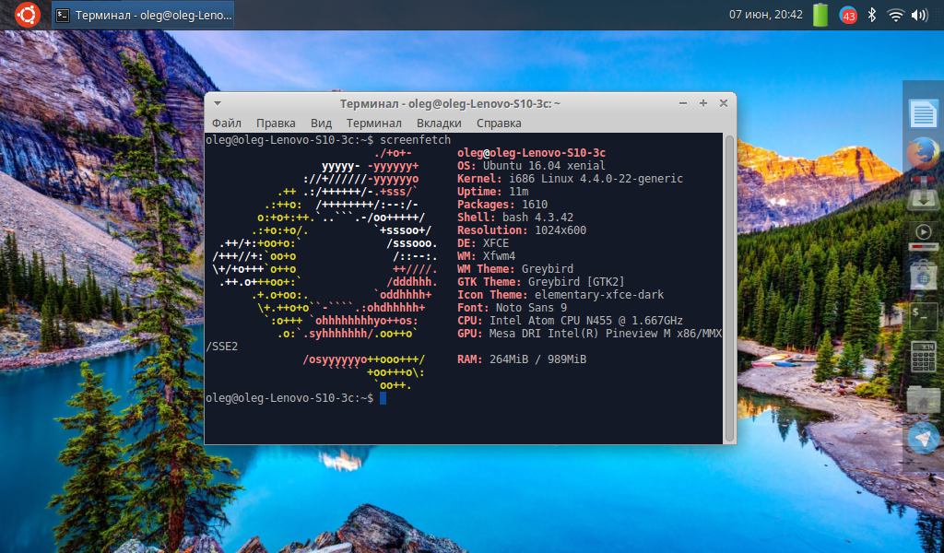
Task: Click the 'Shell: bash 4.3.42' line
Action: click(x=514, y=218)
